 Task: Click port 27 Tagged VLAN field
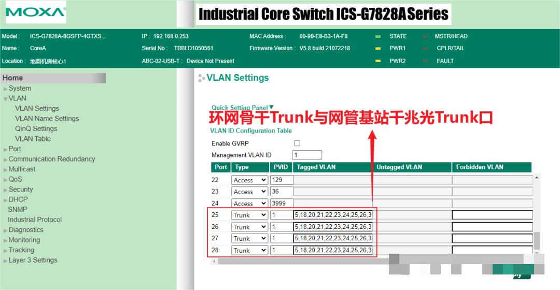pyautogui.click(x=333, y=238)
